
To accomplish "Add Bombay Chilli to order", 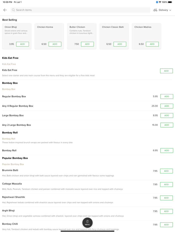I will tap(166, 225).
